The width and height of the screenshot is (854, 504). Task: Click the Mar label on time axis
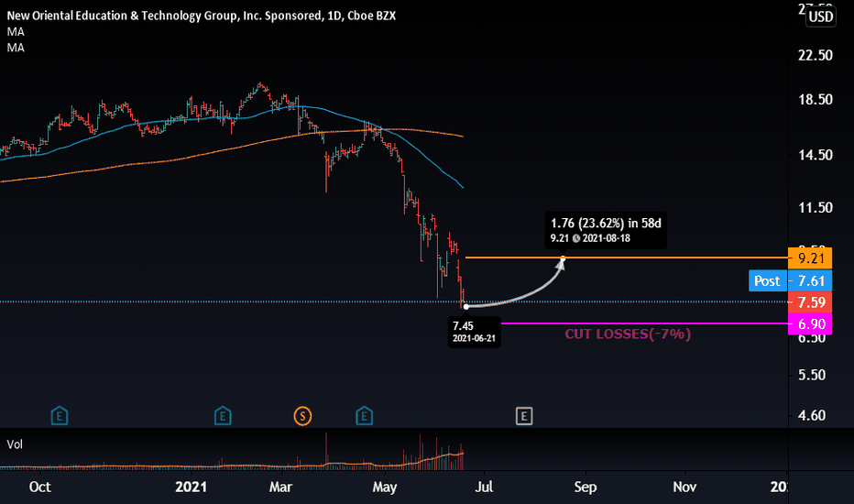coord(280,487)
